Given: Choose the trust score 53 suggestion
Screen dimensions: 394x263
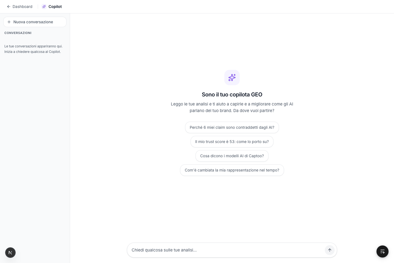Looking at the screenshot, I should coord(232,142).
